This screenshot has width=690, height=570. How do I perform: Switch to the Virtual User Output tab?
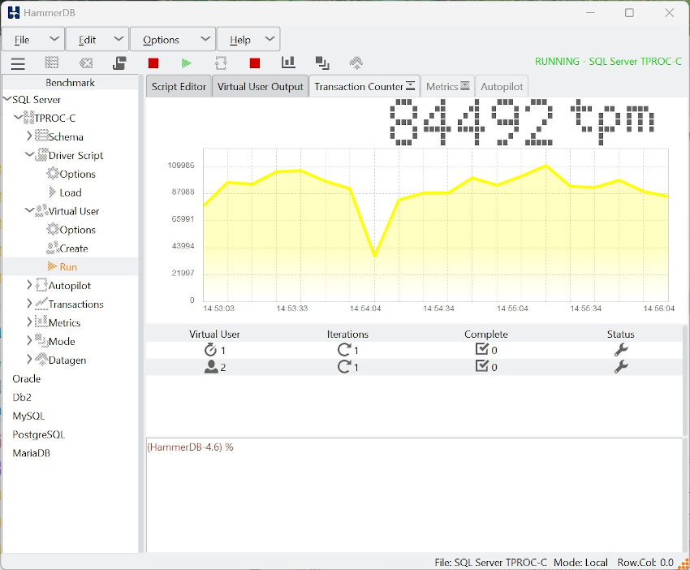[x=260, y=87]
